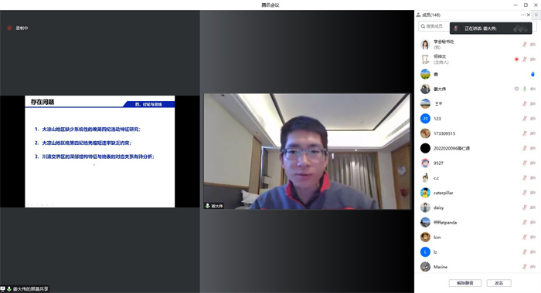Click the right button below the member list
541x293 pixels.
pyautogui.click(x=499, y=283)
